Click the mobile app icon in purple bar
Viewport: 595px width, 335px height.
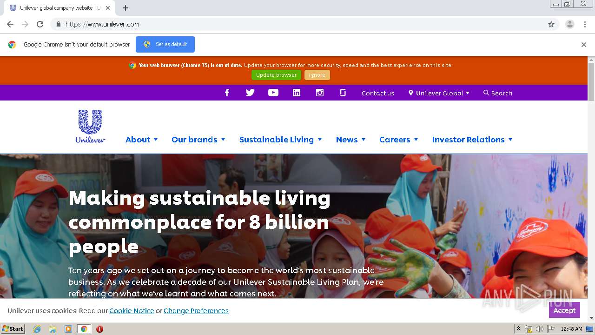(343, 93)
